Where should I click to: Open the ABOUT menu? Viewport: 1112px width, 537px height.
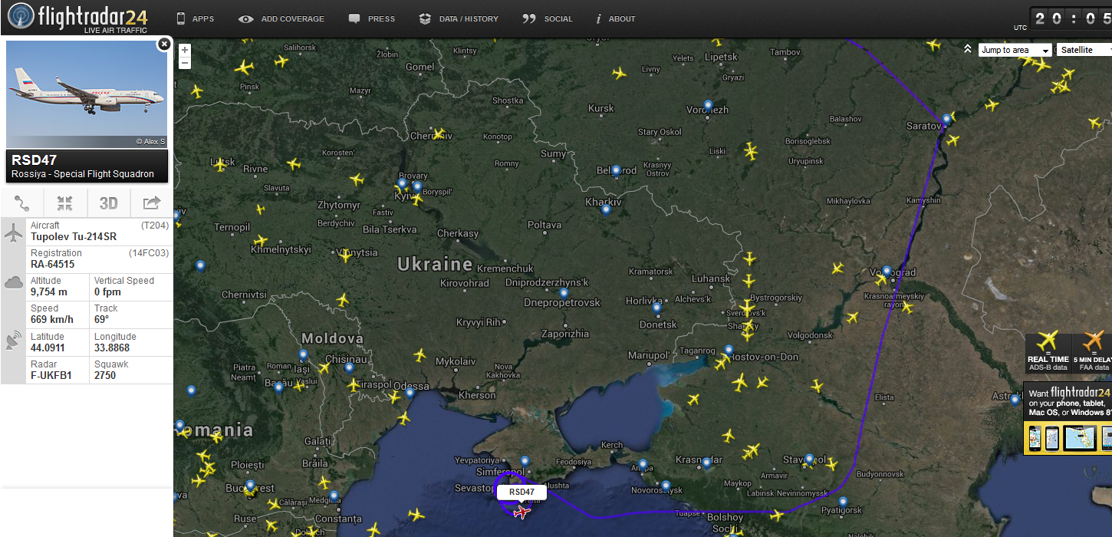(615, 18)
